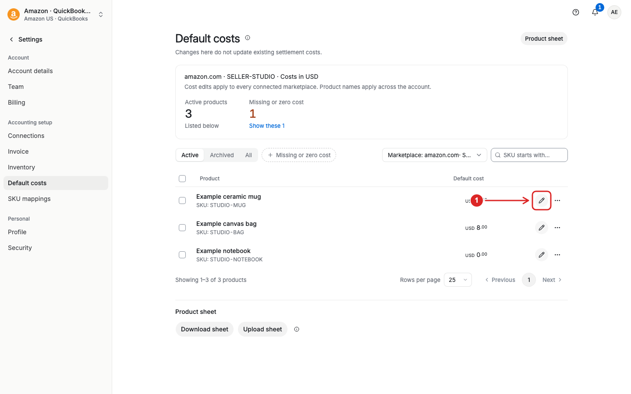Edit cost for Example notebook
This screenshot has width=631, height=394.
click(x=542, y=255)
